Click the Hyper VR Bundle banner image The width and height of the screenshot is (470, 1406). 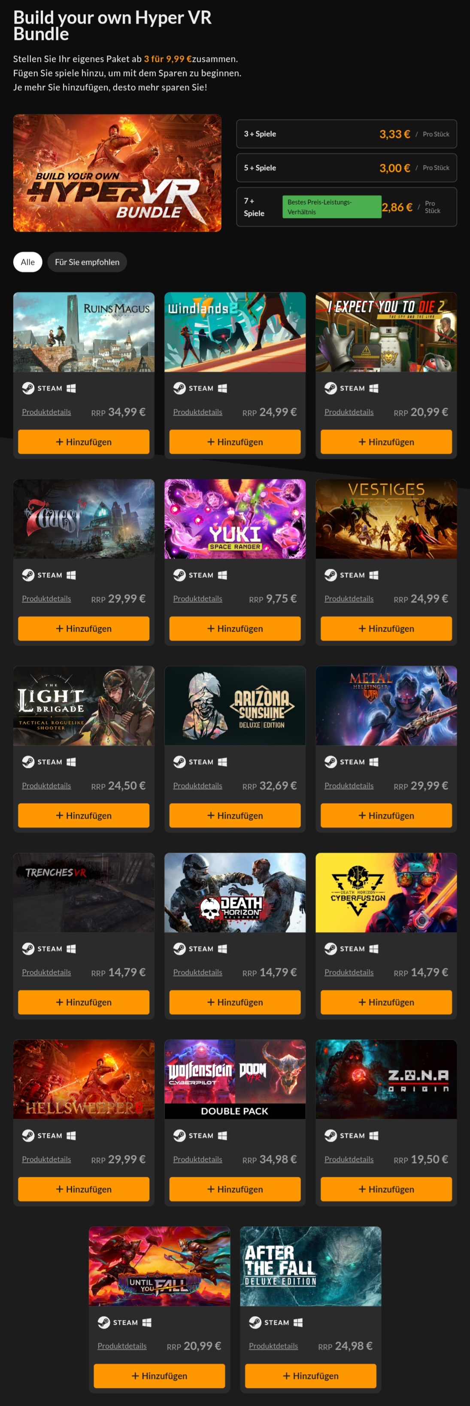coord(117,173)
